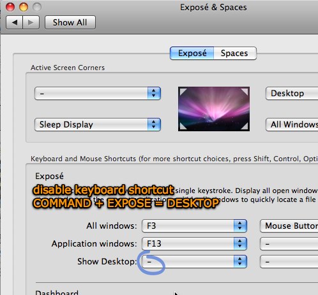Click the Show All button

[70, 22]
